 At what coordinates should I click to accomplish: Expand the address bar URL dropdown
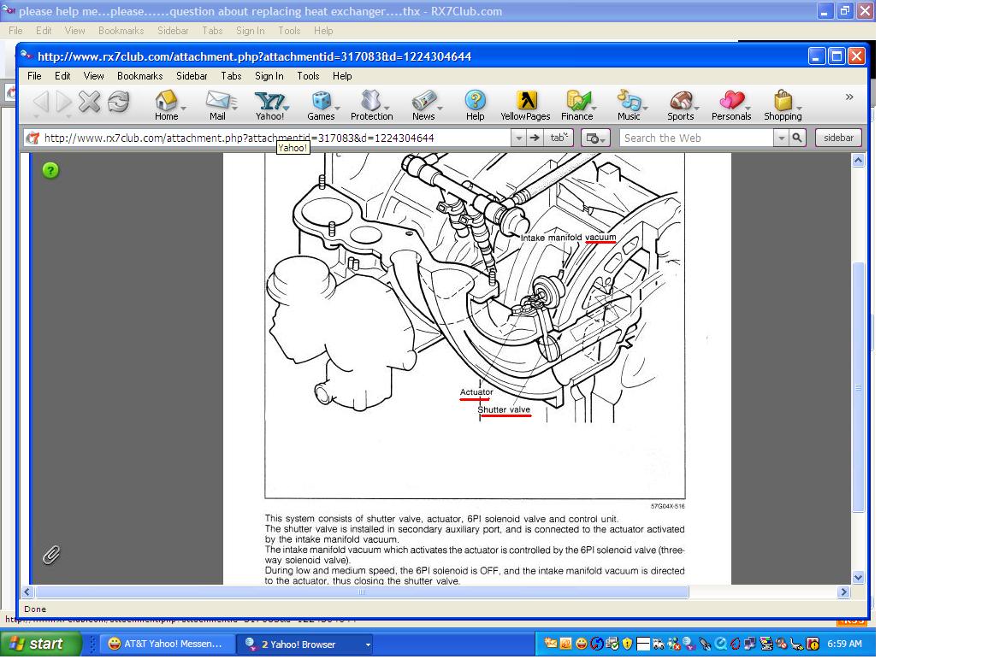click(518, 138)
